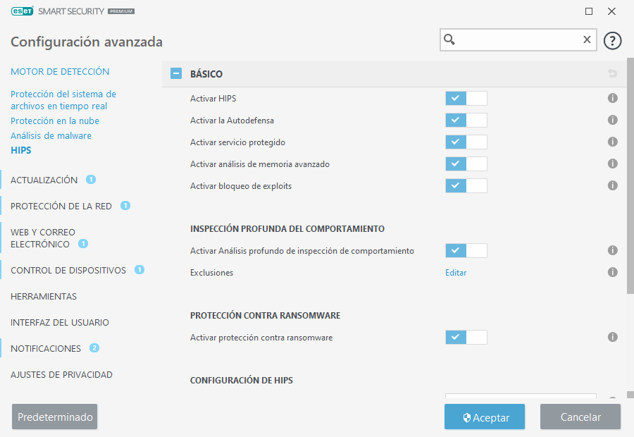
Task: Open help with the question mark icon
Action: click(613, 40)
